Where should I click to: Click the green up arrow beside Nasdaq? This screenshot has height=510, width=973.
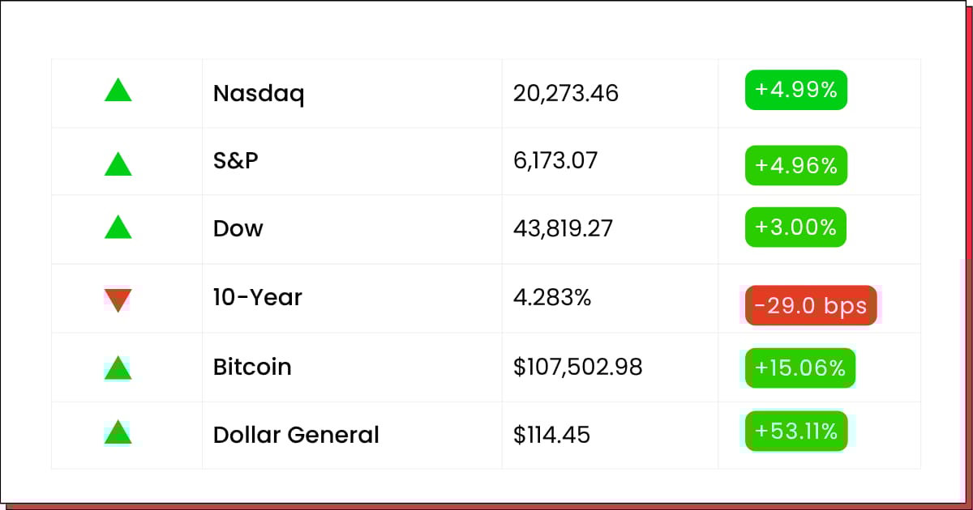pos(118,90)
